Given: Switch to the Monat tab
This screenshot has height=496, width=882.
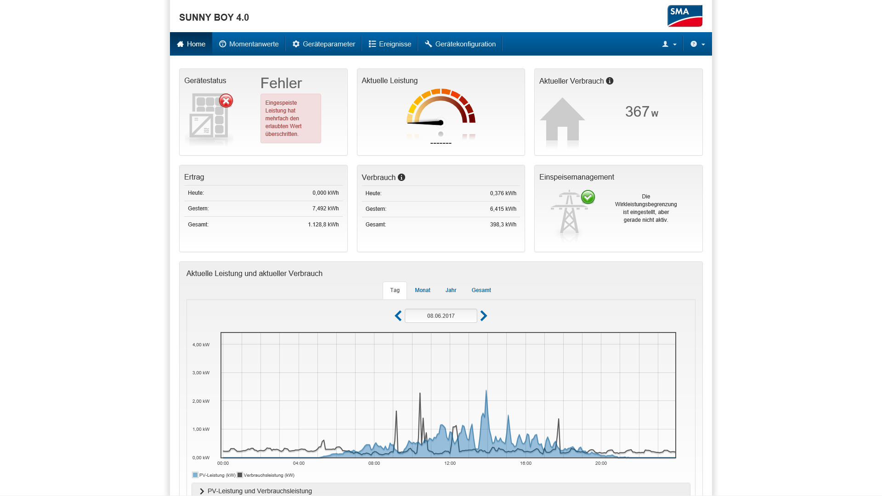Looking at the screenshot, I should coord(422,290).
